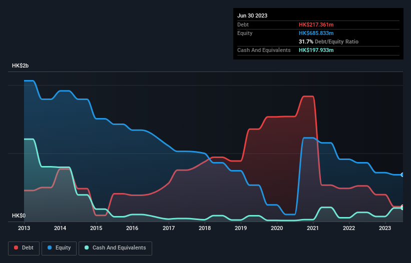Click the Equity value HK$685.833m

316,33
